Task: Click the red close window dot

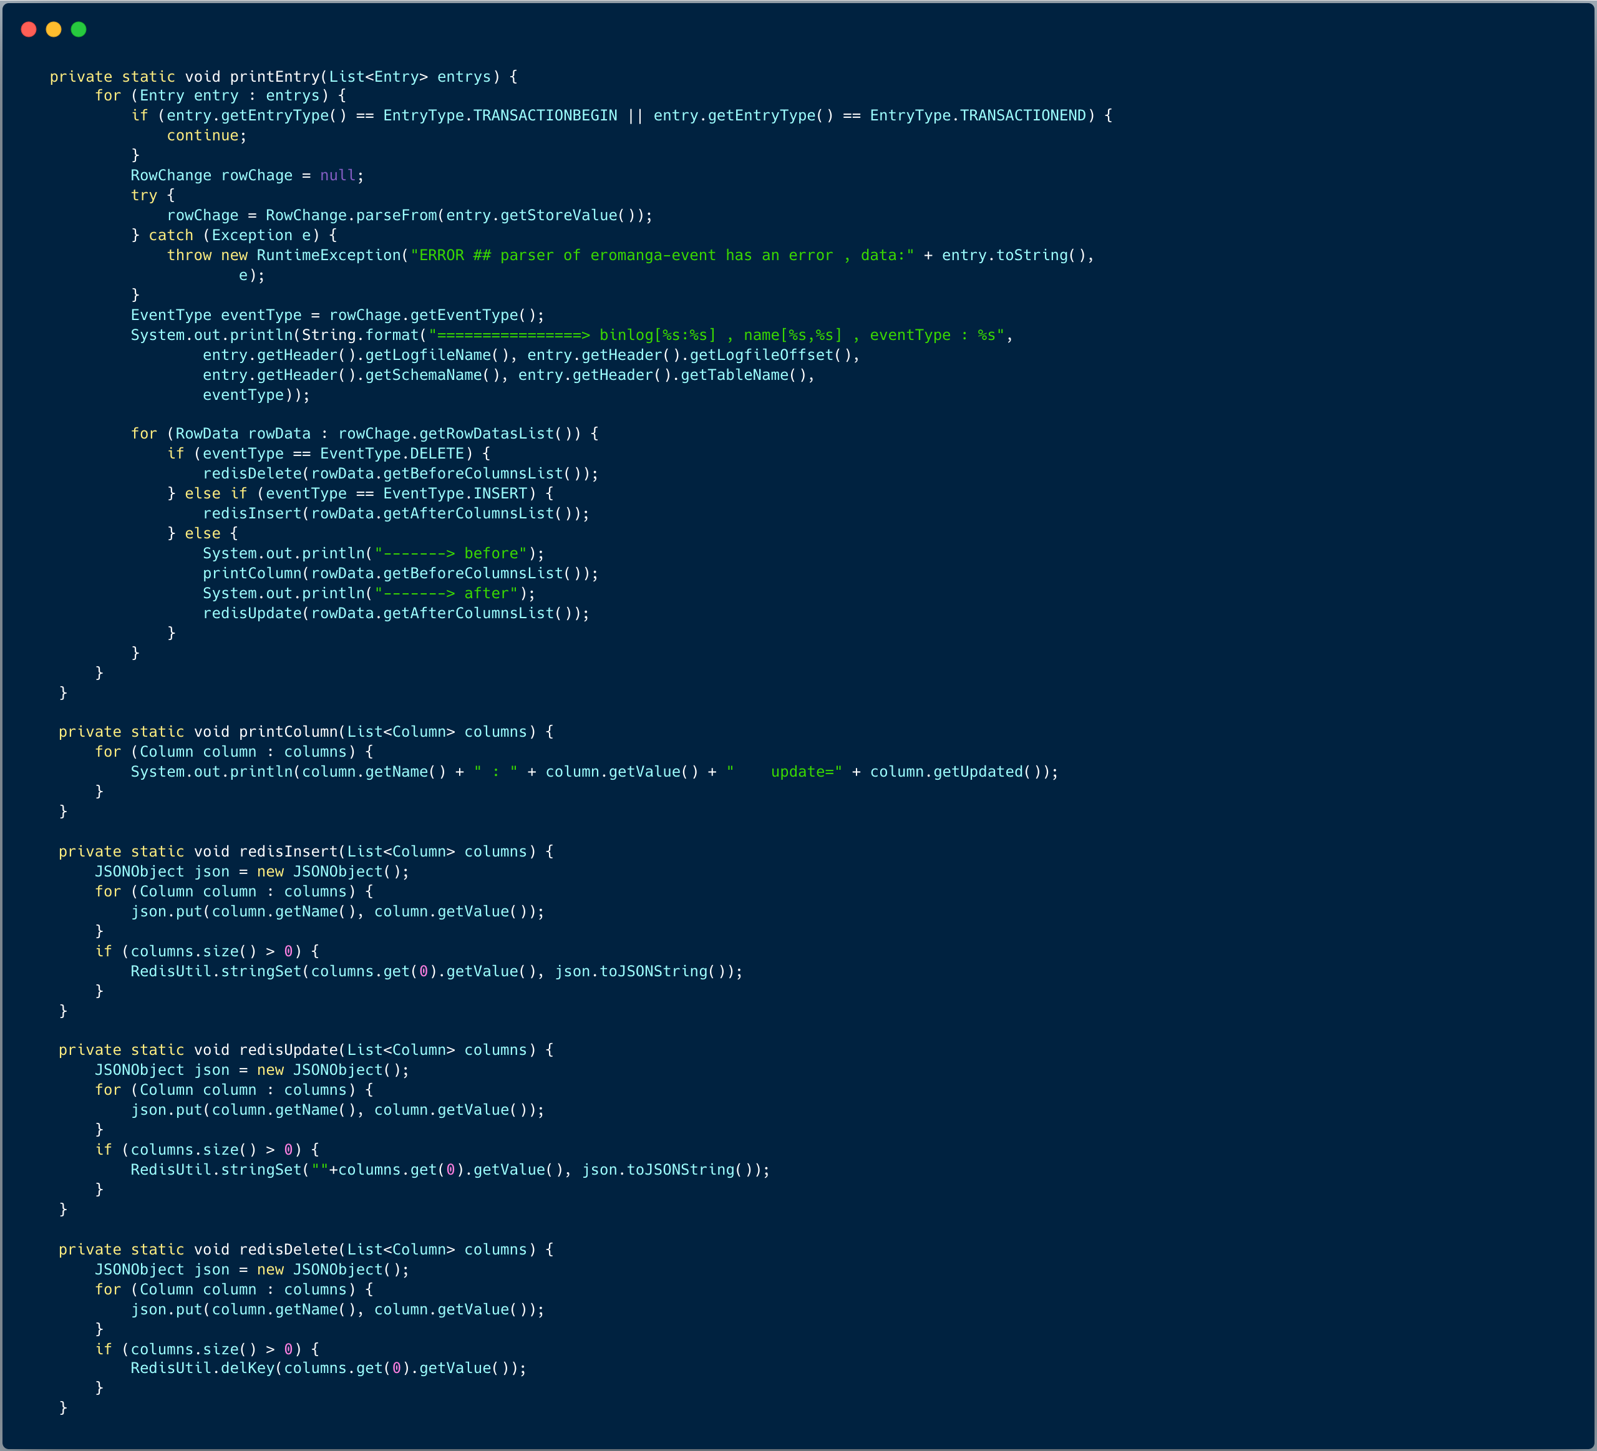Action: pyautogui.click(x=29, y=29)
